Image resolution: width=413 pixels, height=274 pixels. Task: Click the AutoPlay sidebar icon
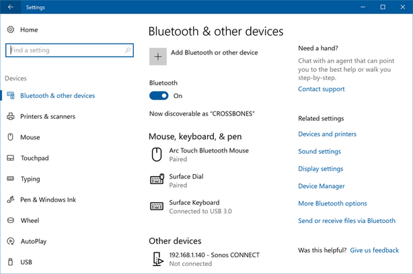click(x=11, y=241)
